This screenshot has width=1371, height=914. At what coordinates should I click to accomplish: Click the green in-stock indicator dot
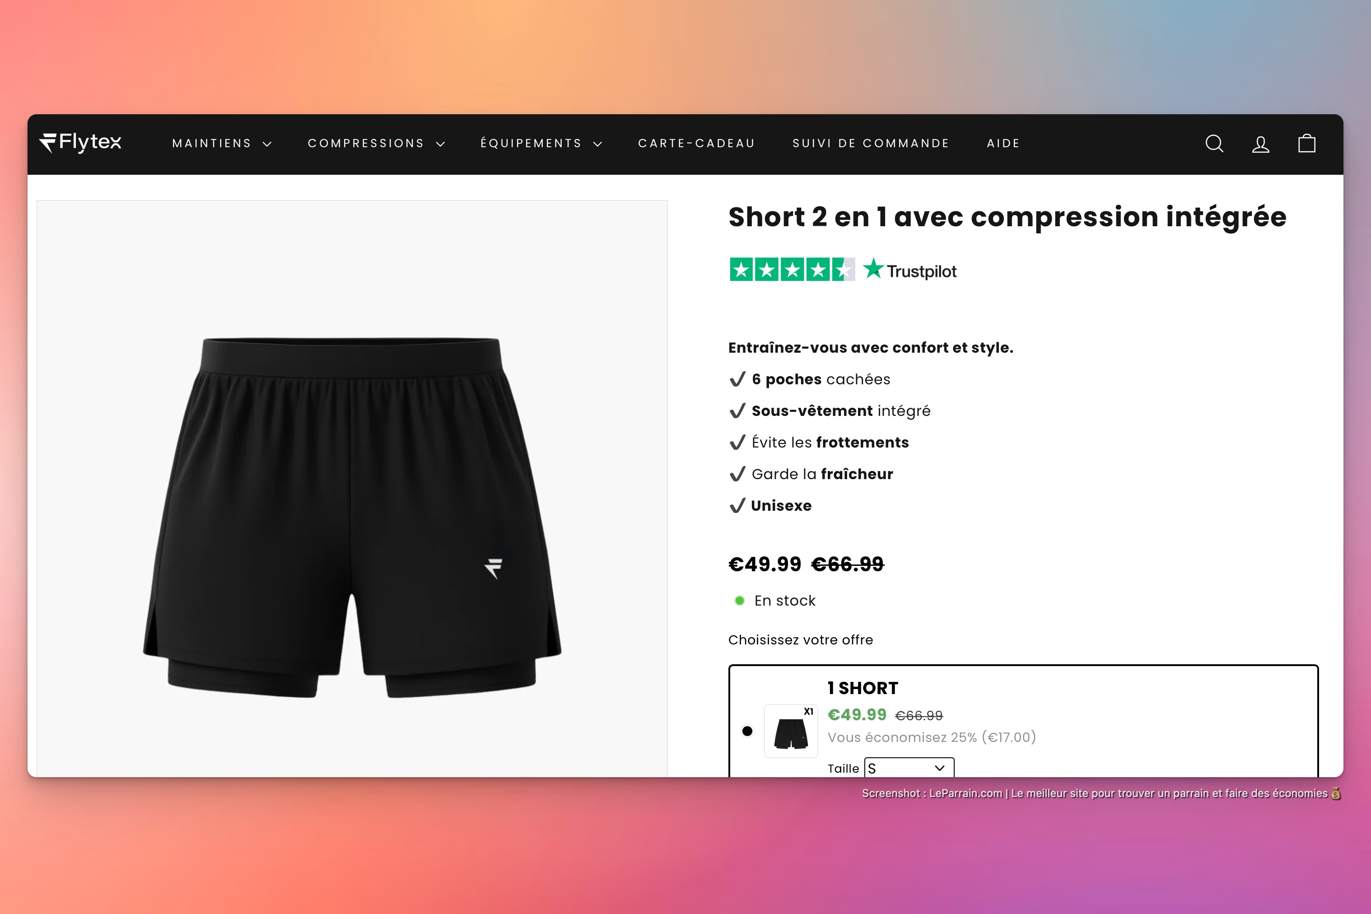click(740, 601)
